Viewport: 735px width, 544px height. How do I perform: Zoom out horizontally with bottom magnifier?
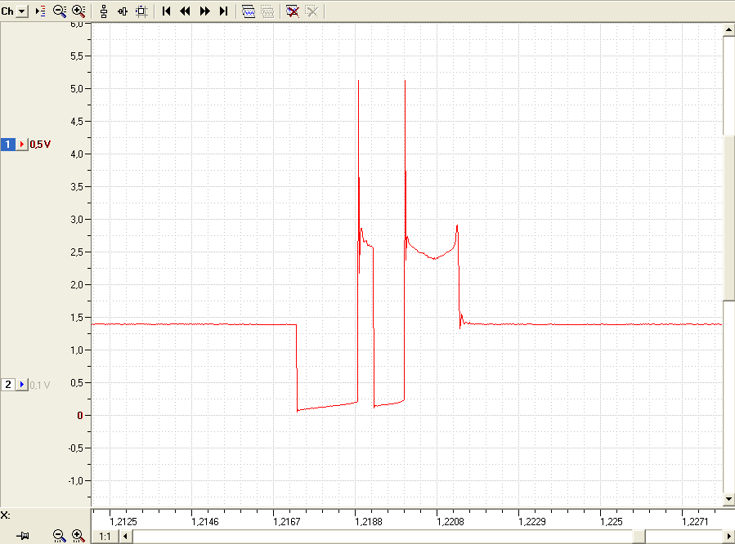coord(59,536)
